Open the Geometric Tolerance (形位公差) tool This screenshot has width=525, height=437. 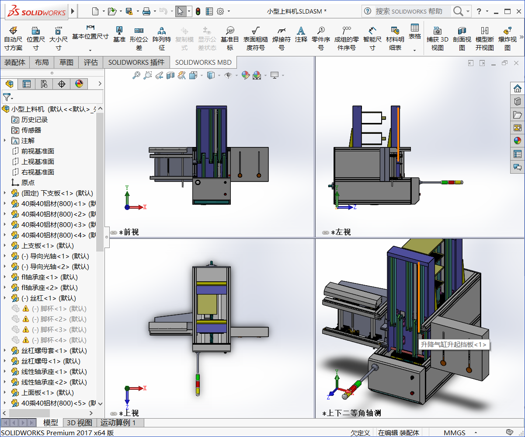[x=139, y=38]
